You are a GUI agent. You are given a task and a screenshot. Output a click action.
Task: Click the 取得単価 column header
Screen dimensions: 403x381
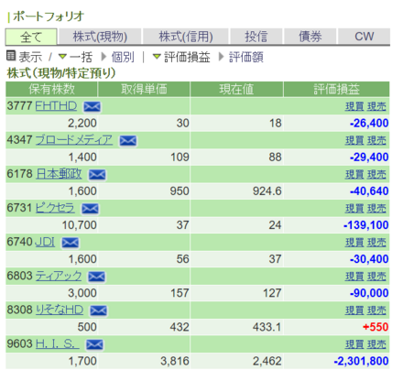coord(144,89)
